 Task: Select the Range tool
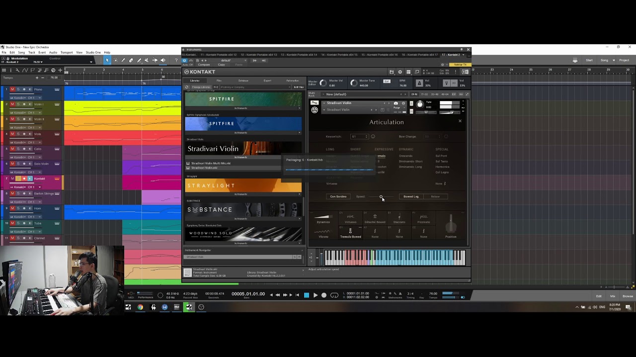[115, 60]
